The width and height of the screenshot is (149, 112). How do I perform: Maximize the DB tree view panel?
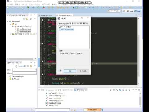tap(34, 63)
